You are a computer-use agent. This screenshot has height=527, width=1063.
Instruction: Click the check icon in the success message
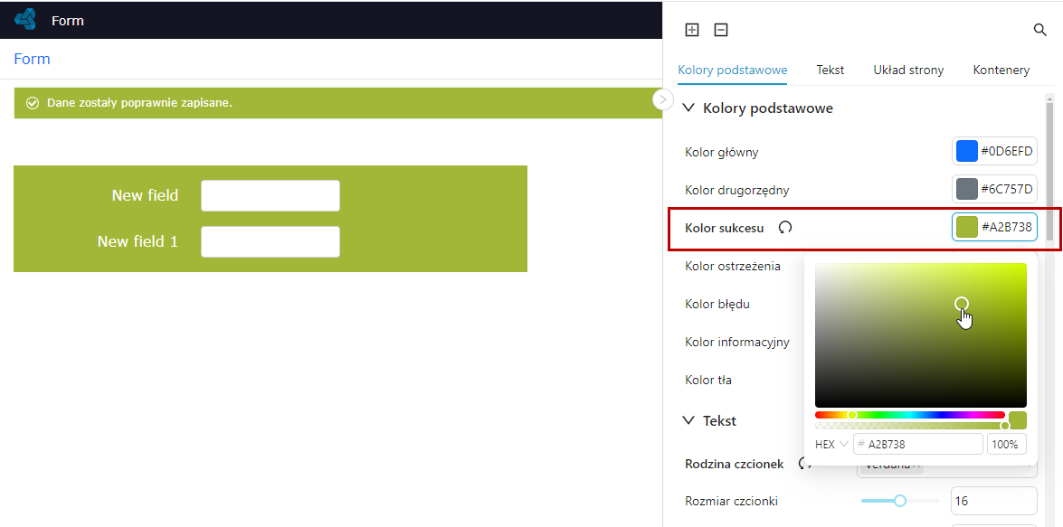32,103
